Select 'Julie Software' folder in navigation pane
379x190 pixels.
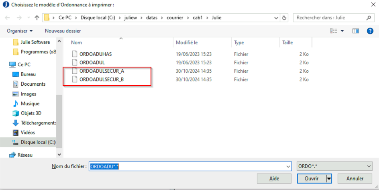pos(31,42)
